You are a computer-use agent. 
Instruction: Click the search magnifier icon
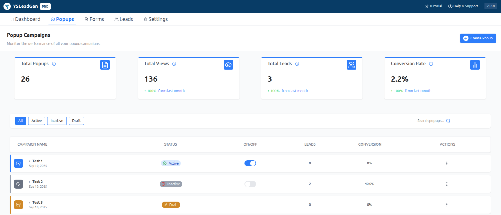(x=448, y=121)
